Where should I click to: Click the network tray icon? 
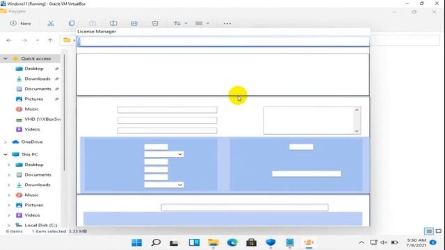tap(373, 242)
